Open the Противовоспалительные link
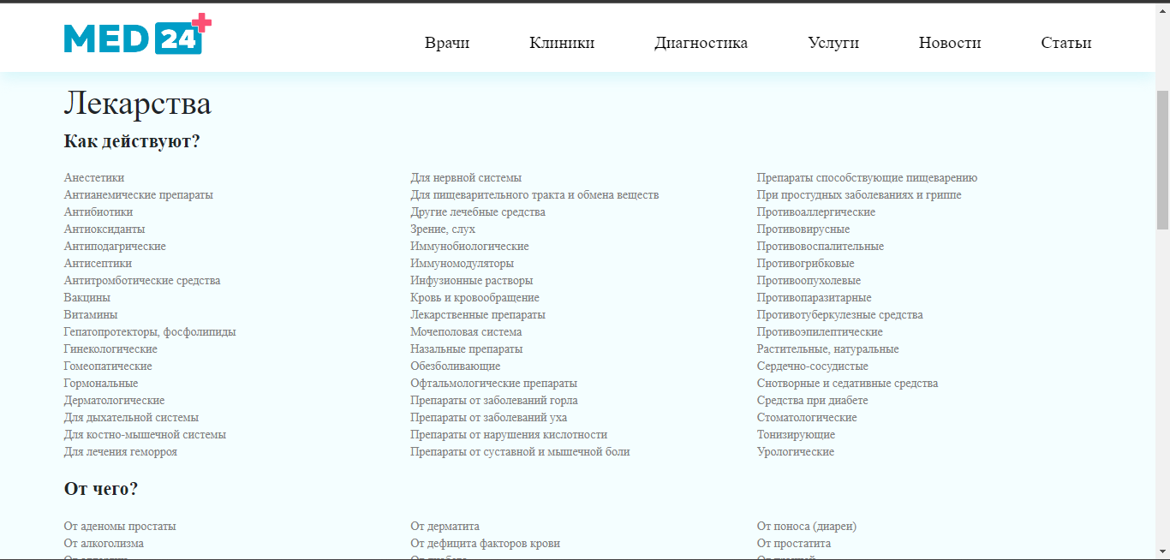 [x=821, y=247]
